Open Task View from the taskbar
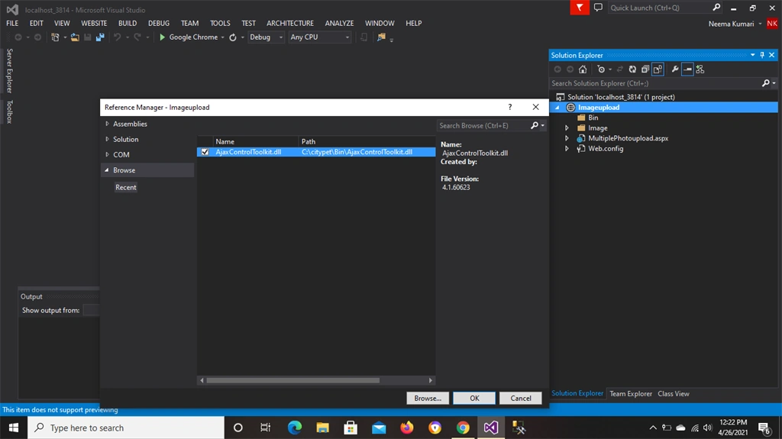This screenshot has height=439, width=782. pyautogui.click(x=266, y=428)
